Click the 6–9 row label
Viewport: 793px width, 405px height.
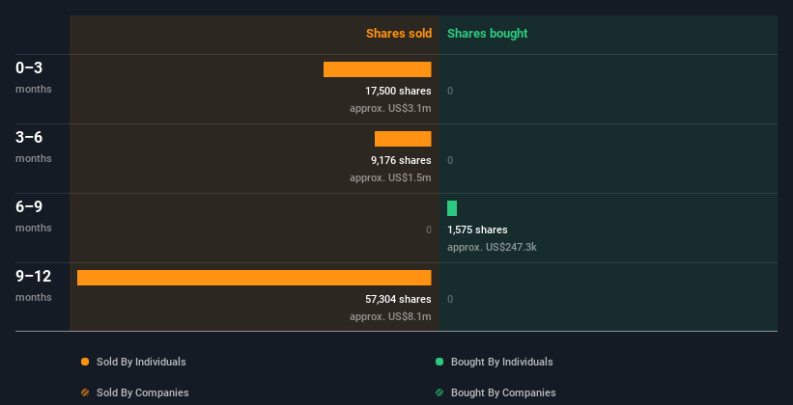point(29,206)
